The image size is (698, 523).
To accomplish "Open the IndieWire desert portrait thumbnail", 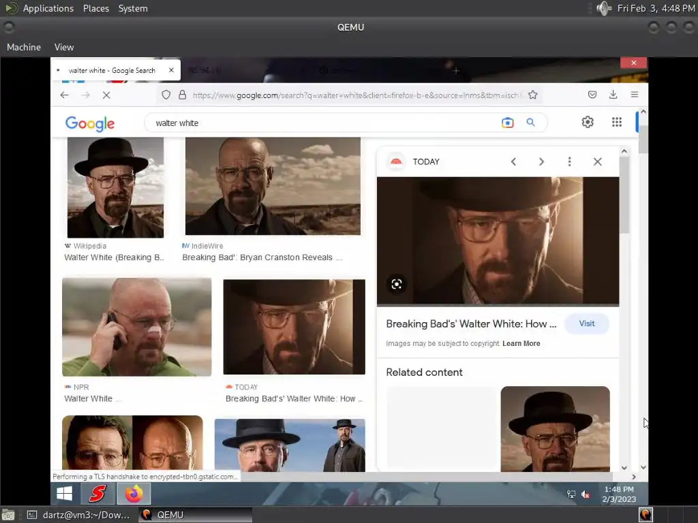I will tap(273, 186).
